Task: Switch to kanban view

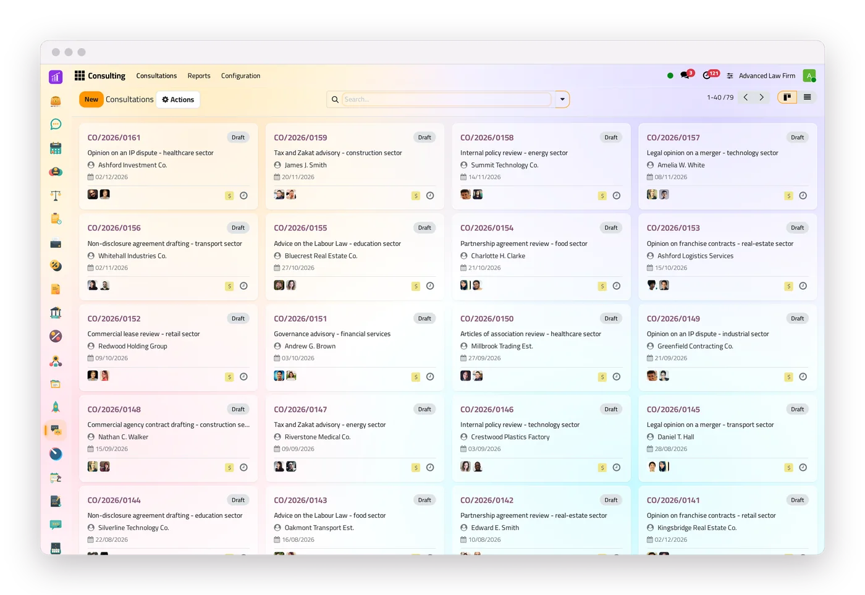Action: tap(787, 97)
